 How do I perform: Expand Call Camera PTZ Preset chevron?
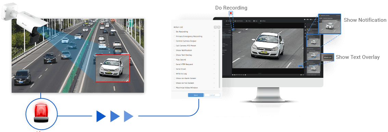(x=214, y=46)
